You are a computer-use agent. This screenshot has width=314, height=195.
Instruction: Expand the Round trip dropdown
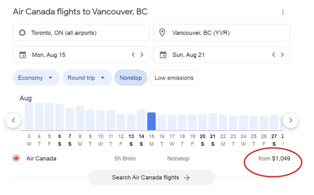[87, 78]
